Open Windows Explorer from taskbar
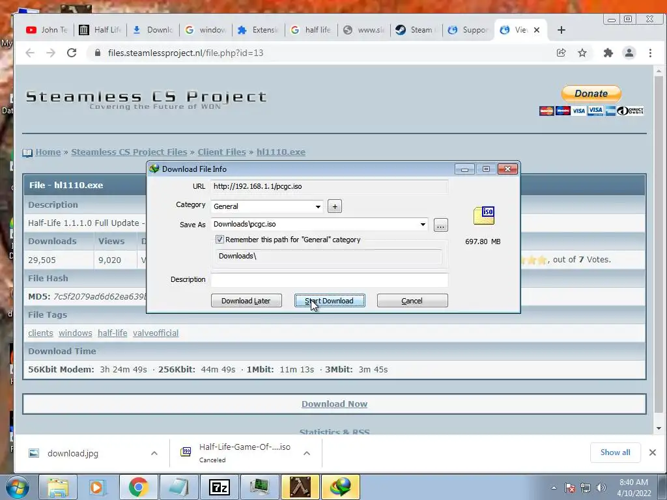Screen dimensions: 667x500 (58, 487)
